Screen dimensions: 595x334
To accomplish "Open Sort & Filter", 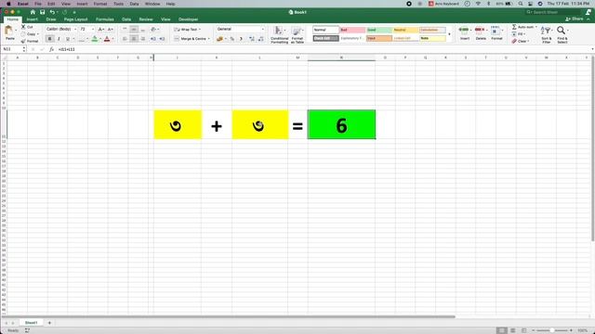I will (x=547, y=34).
